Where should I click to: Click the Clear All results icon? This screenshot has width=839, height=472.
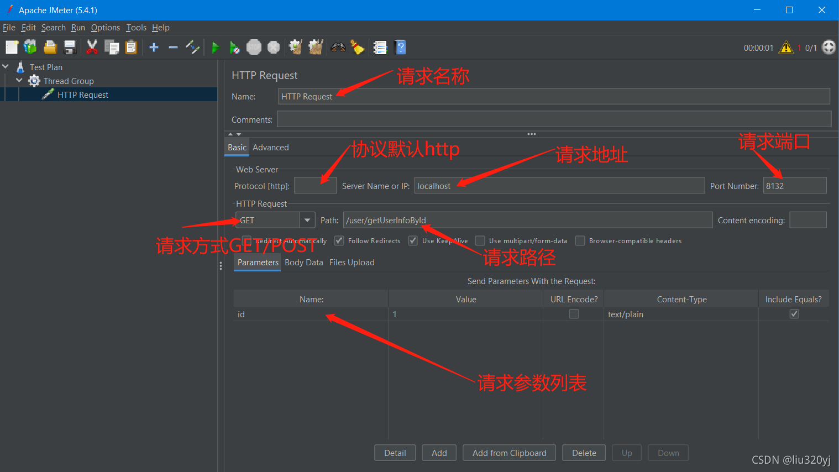pyautogui.click(x=316, y=48)
